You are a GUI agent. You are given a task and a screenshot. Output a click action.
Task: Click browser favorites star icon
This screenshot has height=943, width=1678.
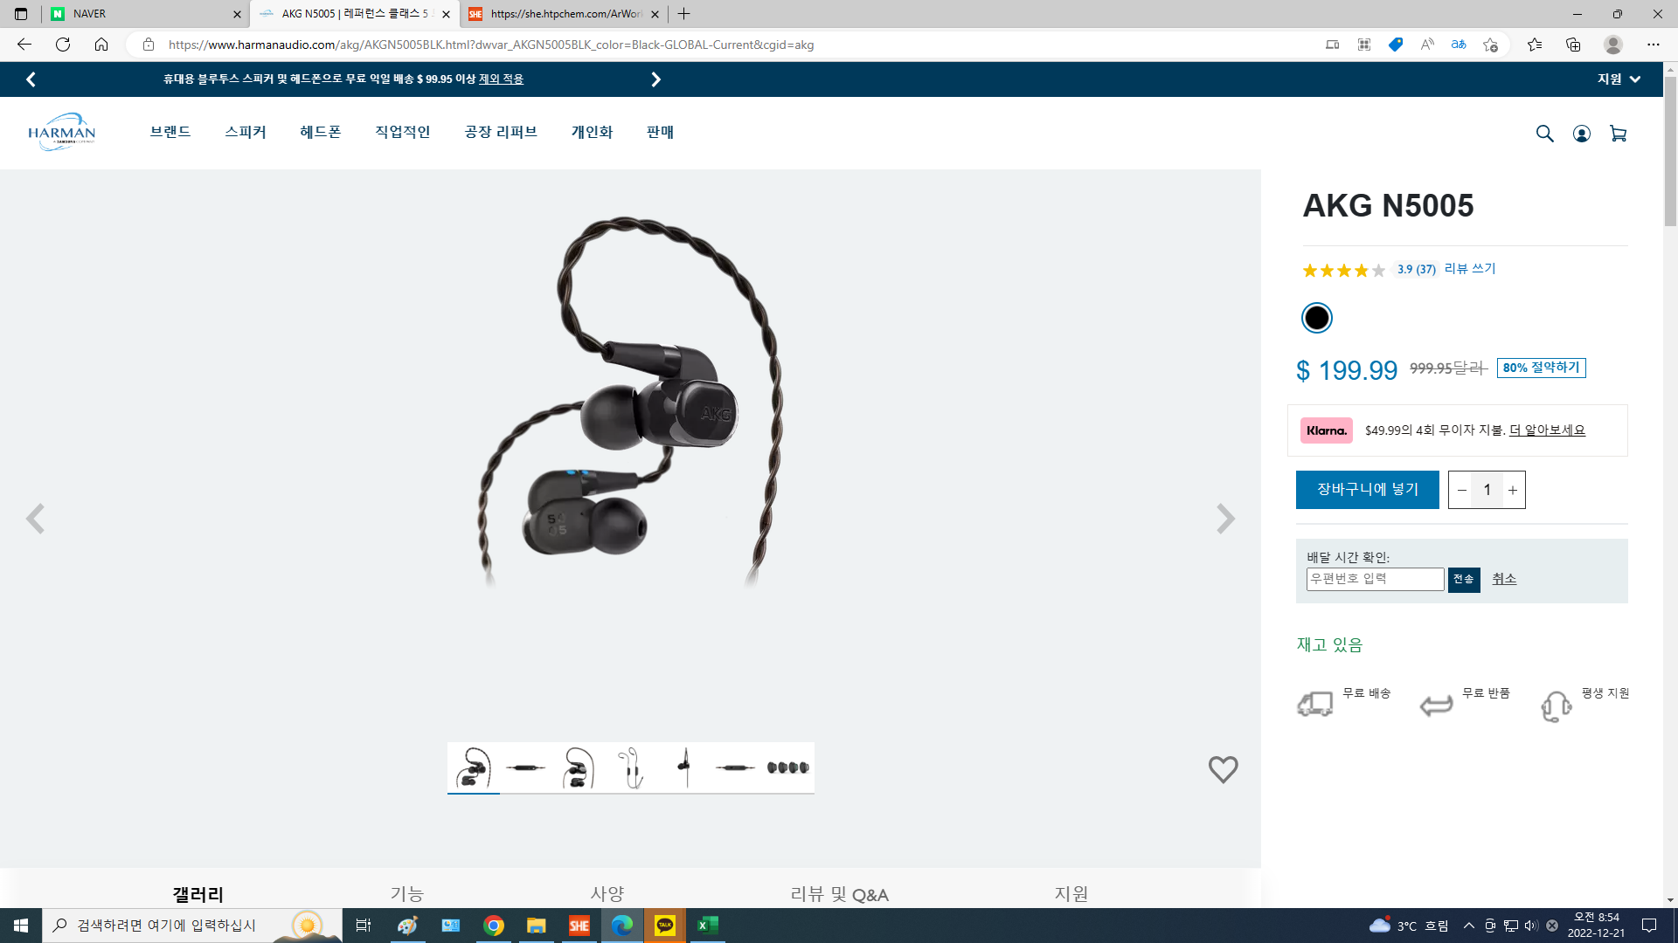coord(1534,45)
